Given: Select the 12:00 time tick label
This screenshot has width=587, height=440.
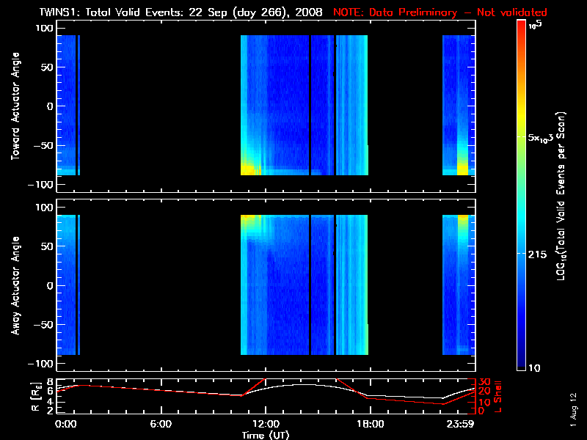Looking at the screenshot, I should 265,424.
